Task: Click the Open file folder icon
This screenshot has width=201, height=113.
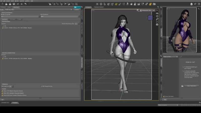Action: click(x=6, y=4)
